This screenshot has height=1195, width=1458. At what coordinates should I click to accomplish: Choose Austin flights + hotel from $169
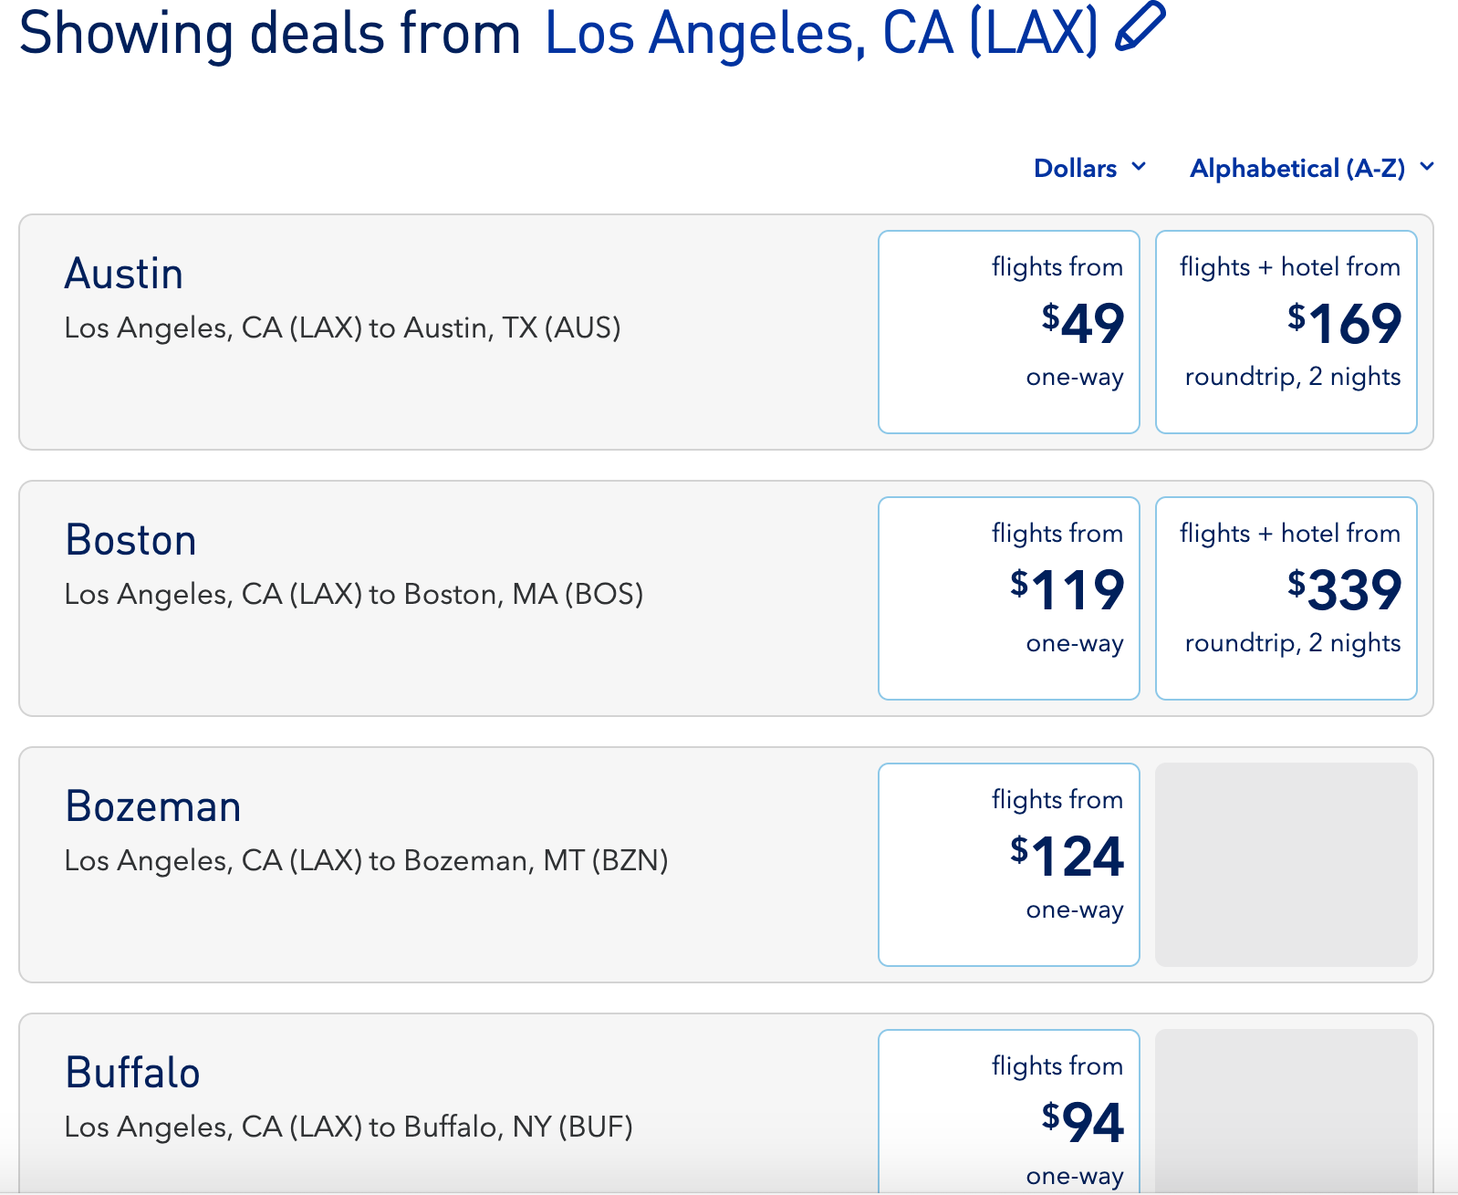point(1286,332)
